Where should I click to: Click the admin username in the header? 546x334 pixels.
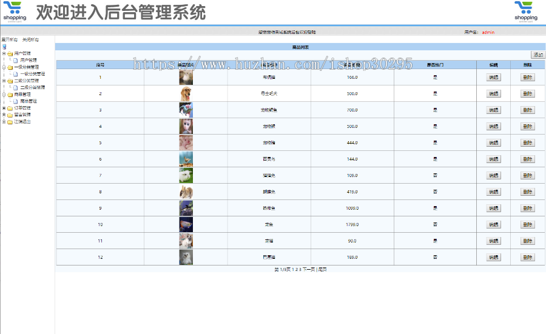point(488,32)
